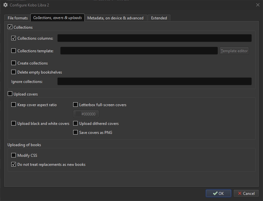Enable Save covers as PNG
Viewport: 263px width, 201px height.
click(x=75, y=133)
